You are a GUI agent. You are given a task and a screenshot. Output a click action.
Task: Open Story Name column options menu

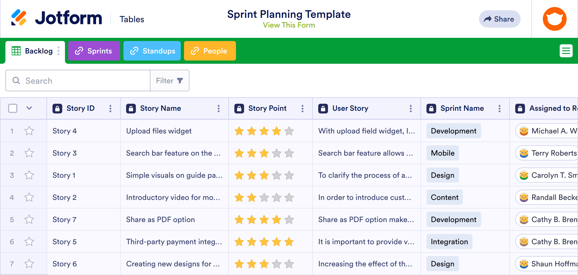[x=219, y=109]
